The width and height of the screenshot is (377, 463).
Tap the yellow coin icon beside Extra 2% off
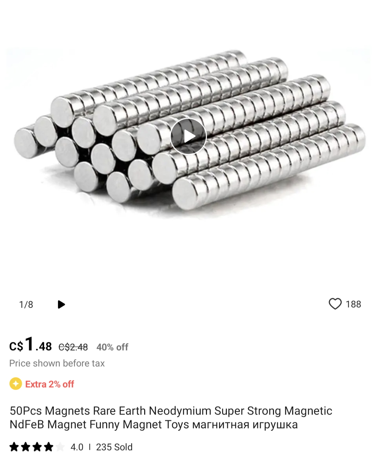16,384
